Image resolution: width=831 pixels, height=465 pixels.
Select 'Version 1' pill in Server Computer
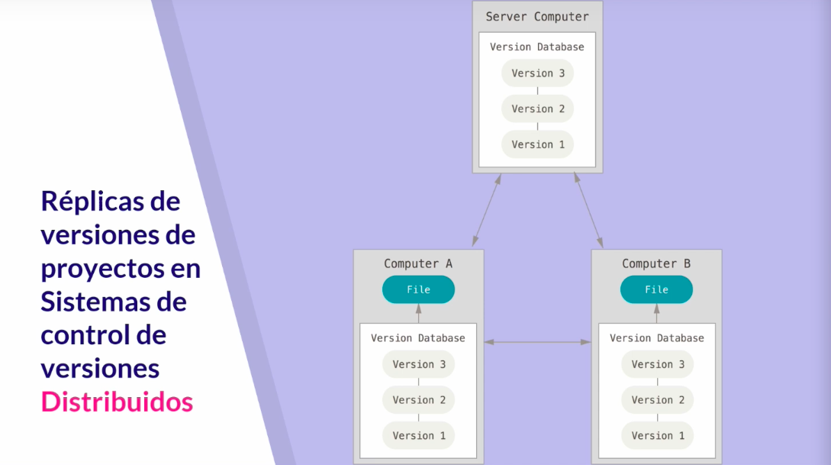[537, 144]
